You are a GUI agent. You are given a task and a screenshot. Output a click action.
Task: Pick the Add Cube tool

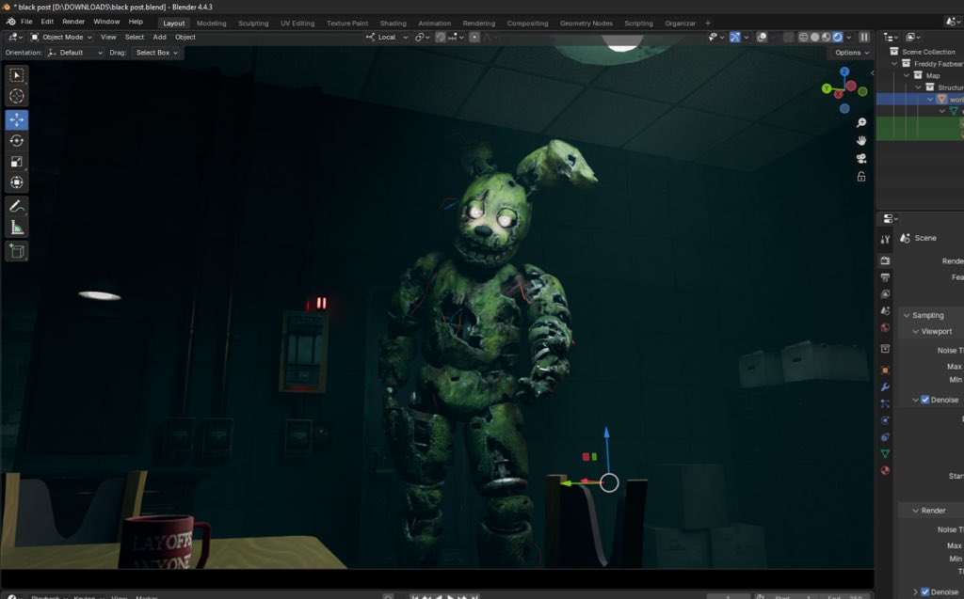click(x=17, y=251)
